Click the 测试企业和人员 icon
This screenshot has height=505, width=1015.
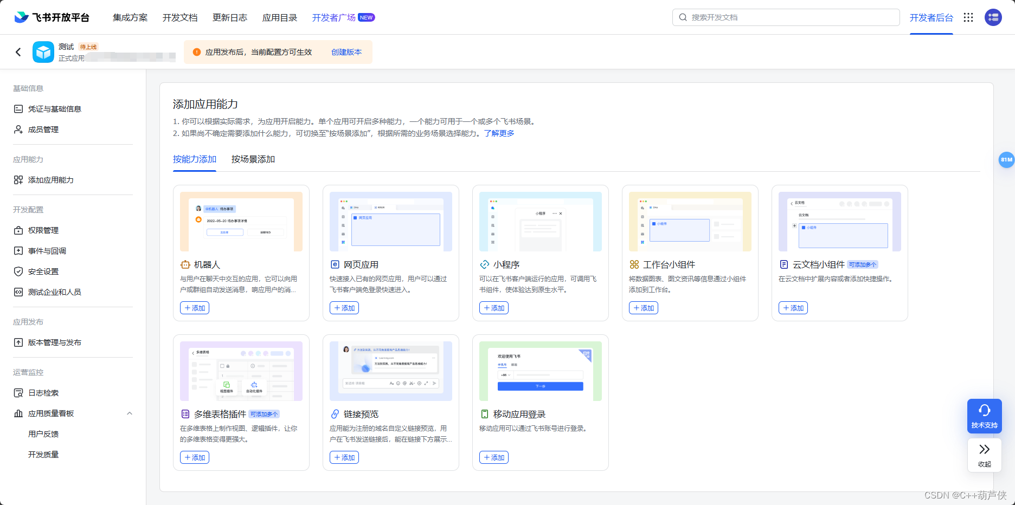pyautogui.click(x=18, y=292)
